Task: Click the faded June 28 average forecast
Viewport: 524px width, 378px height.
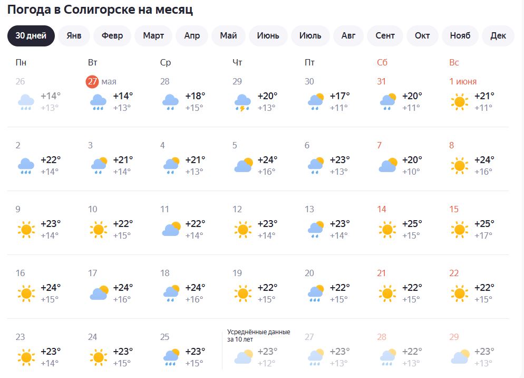Action: pos(401,352)
